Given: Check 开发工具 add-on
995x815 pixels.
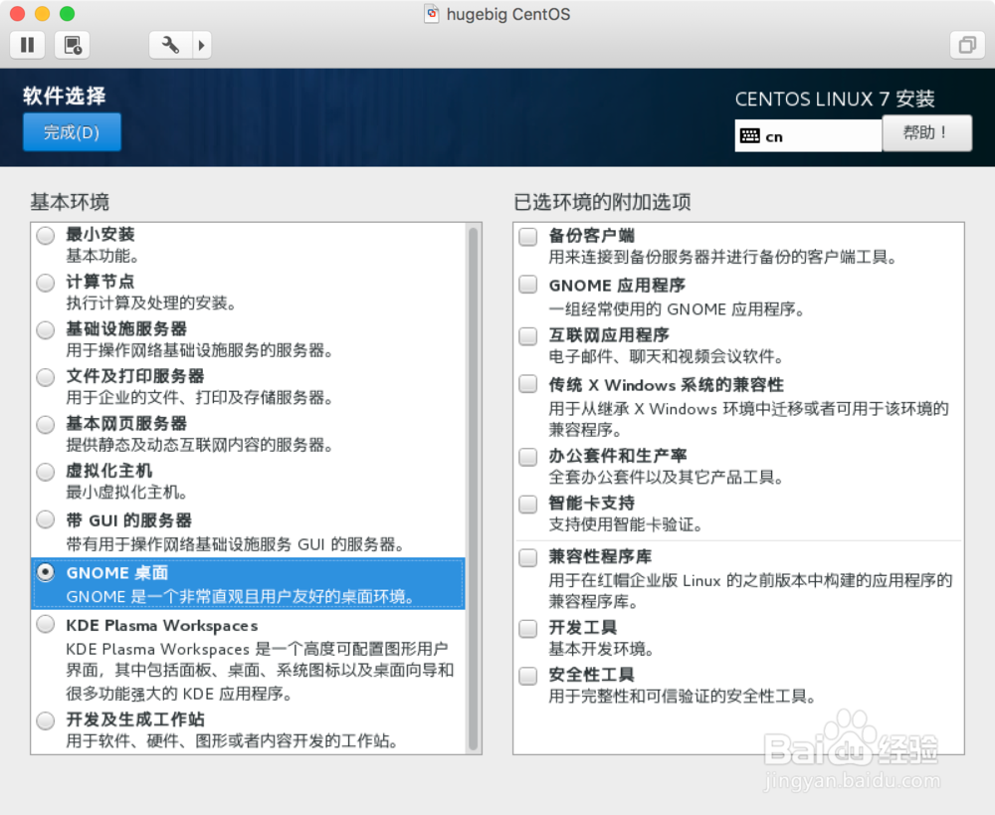Looking at the screenshot, I should (528, 628).
